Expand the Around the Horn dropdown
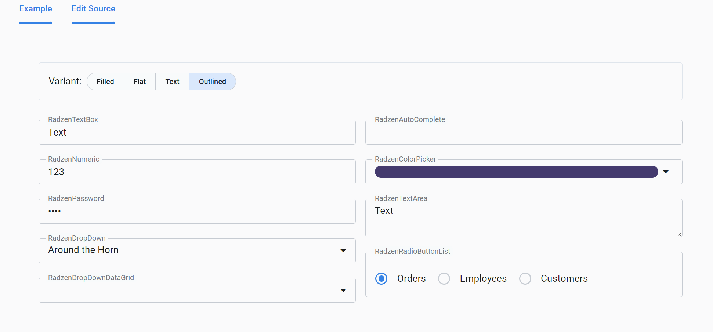The image size is (713, 332). click(197, 250)
